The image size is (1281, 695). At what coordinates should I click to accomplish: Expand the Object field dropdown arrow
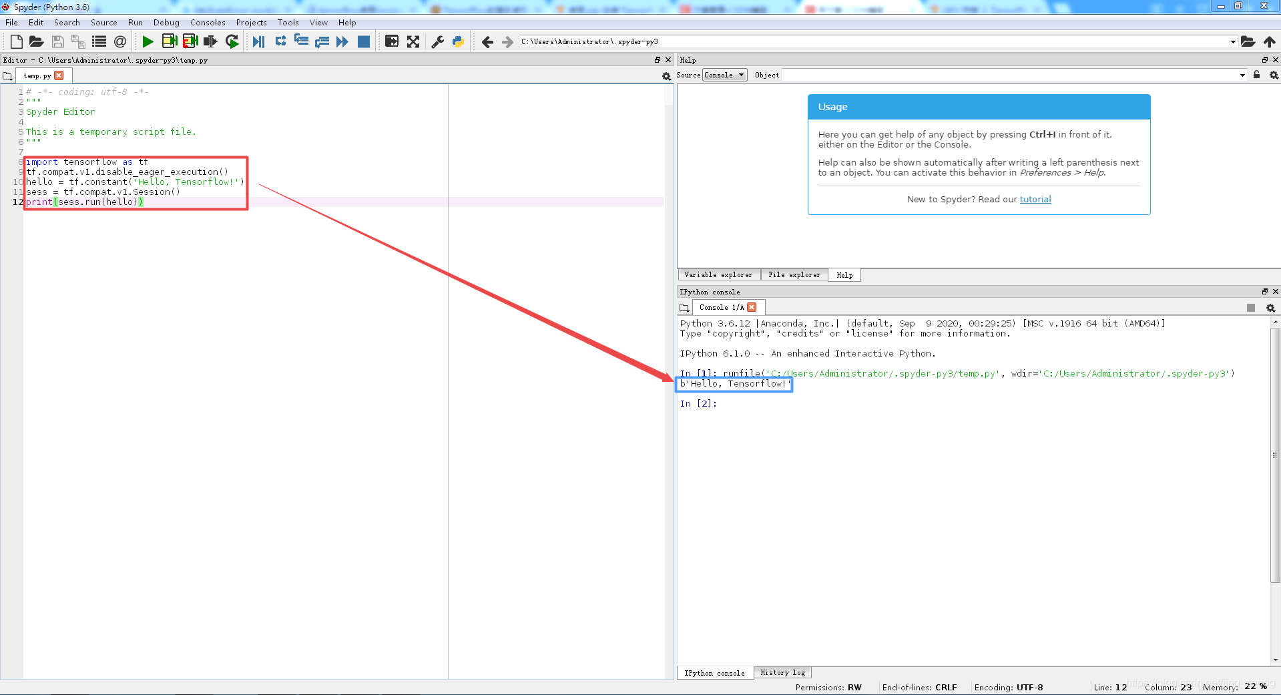1242,75
